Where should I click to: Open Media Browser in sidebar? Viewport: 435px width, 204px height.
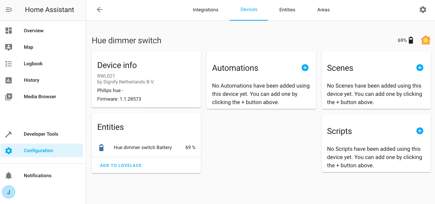pyautogui.click(x=40, y=97)
